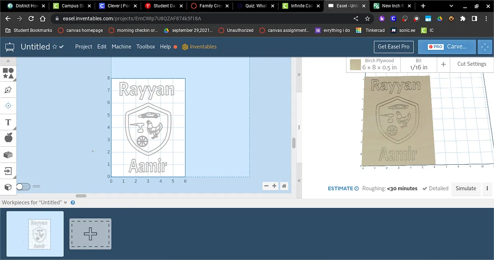This screenshot has height=260, width=494.
Task: Open Cut Settings panel
Action: point(472,64)
